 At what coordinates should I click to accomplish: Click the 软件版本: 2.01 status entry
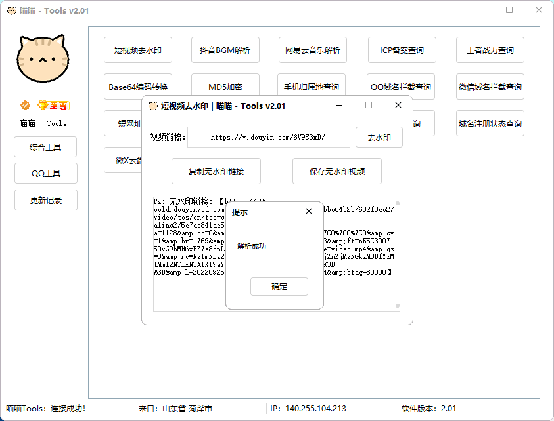pyautogui.click(x=428, y=409)
